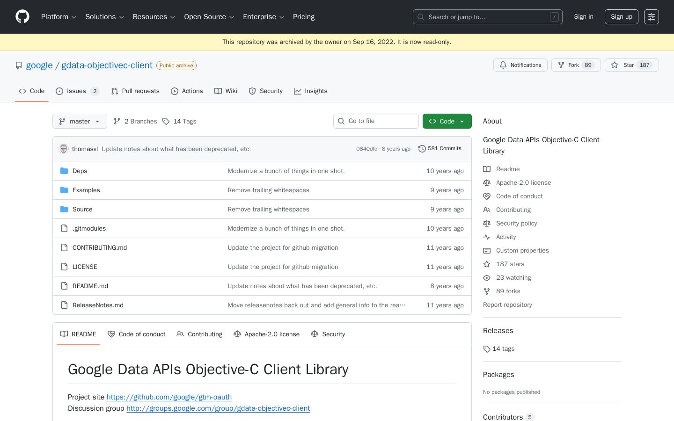View the 581 Commits history
This screenshot has width=674, height=421.
(x=440, y=149)
